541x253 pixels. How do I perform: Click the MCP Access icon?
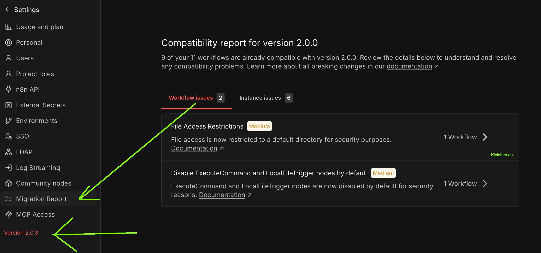(x=8, y=214)
